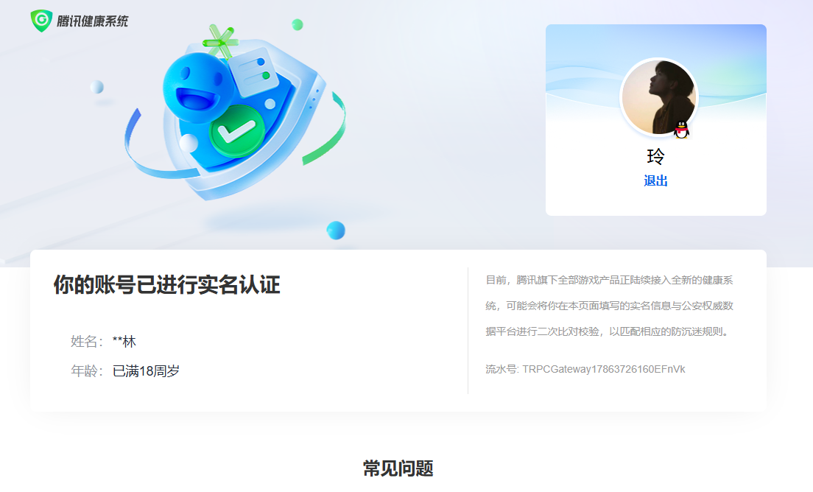The width and height of the screenshot is (813, 492).
Task: Open the user profile avatar photo
Action: click(658, 97)
